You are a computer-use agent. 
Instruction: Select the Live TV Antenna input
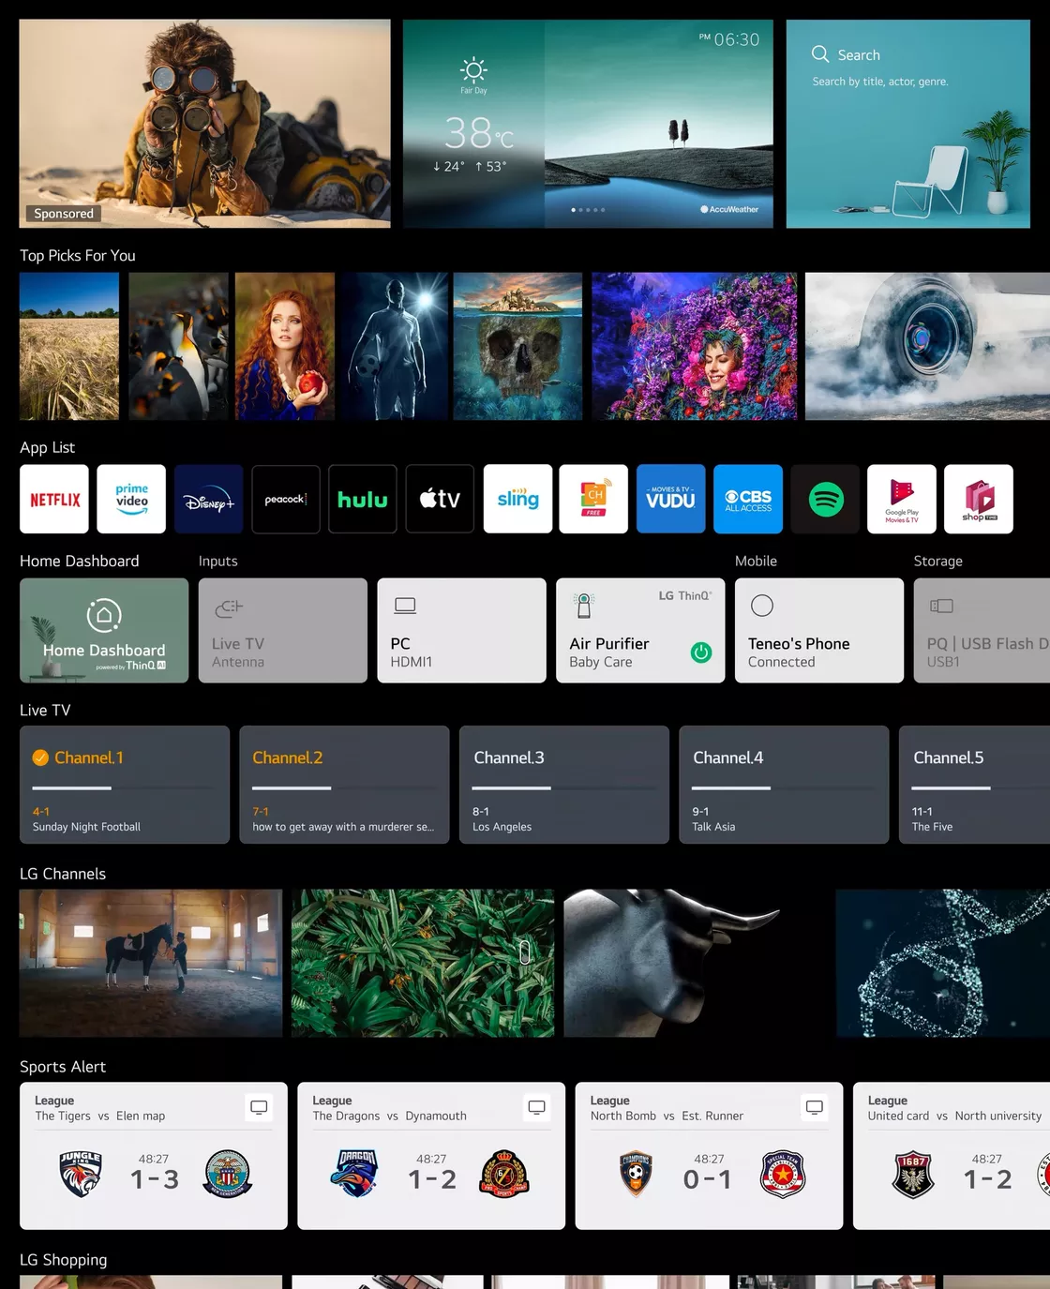tap(282, 630)
